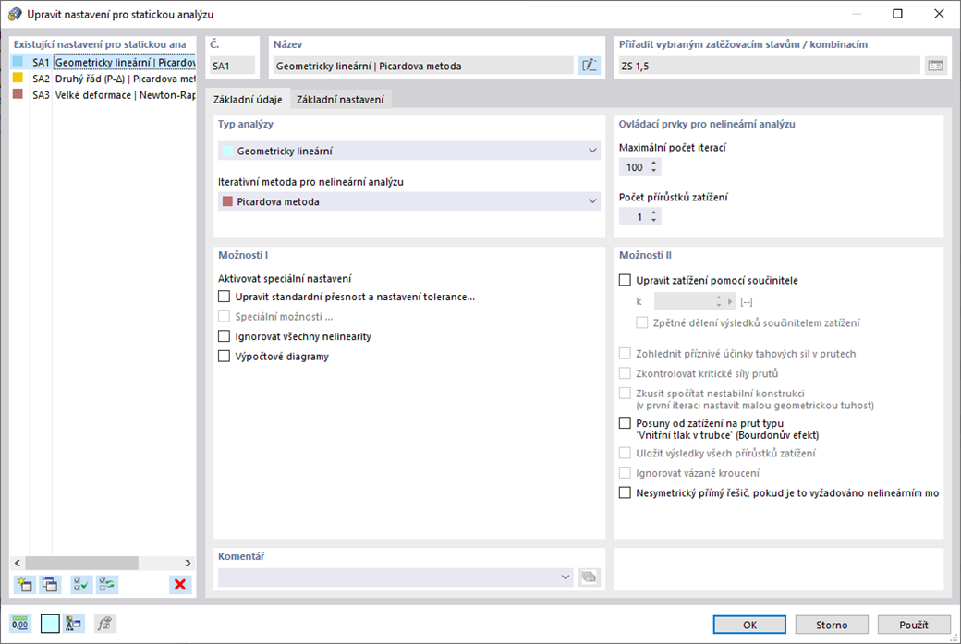Expand the 'Picardova metoda' iterative method dropdown
The image size is (961, 644).
592,201
